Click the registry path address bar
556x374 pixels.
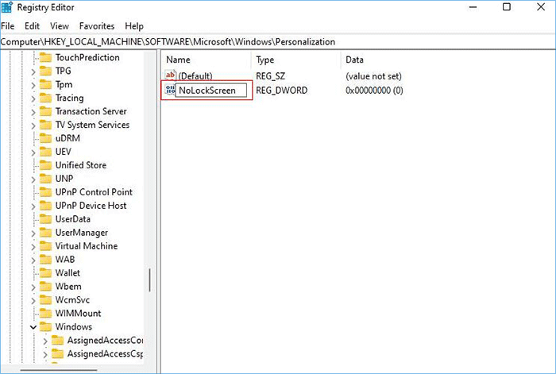(x=278, y=41)
